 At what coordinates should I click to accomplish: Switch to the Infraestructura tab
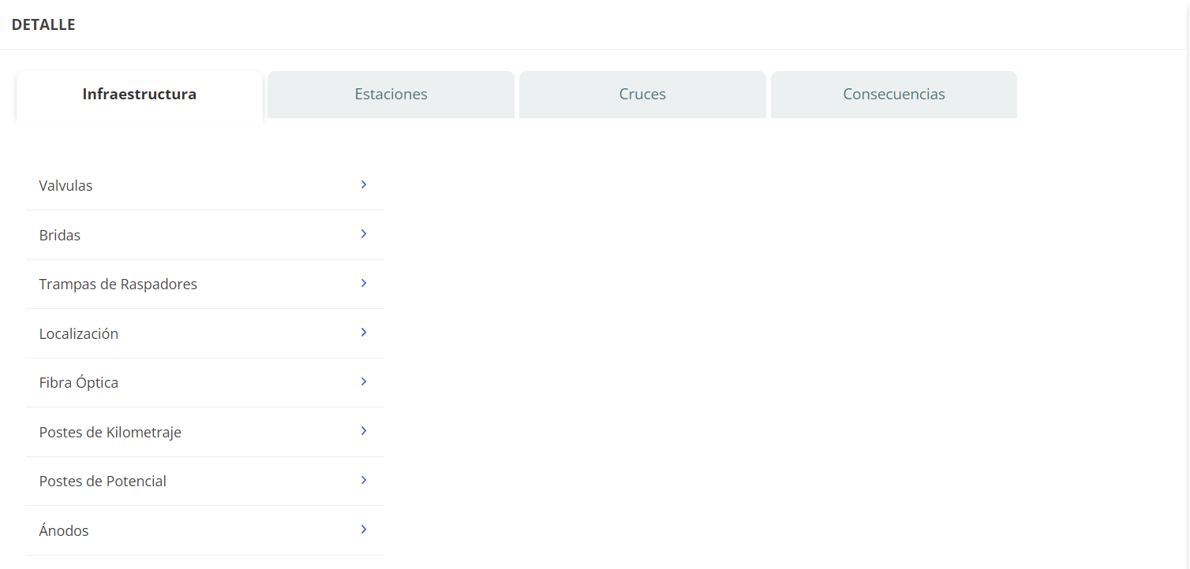point(139,95)
